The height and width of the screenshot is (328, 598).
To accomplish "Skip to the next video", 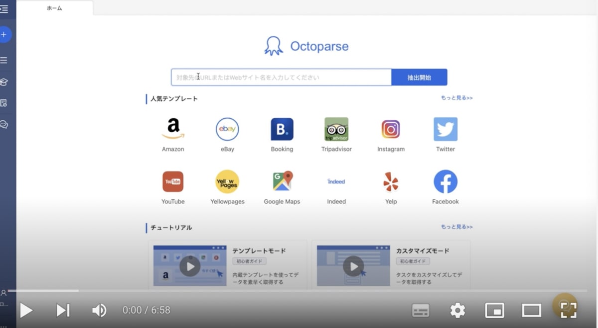I will coord(63,311).
